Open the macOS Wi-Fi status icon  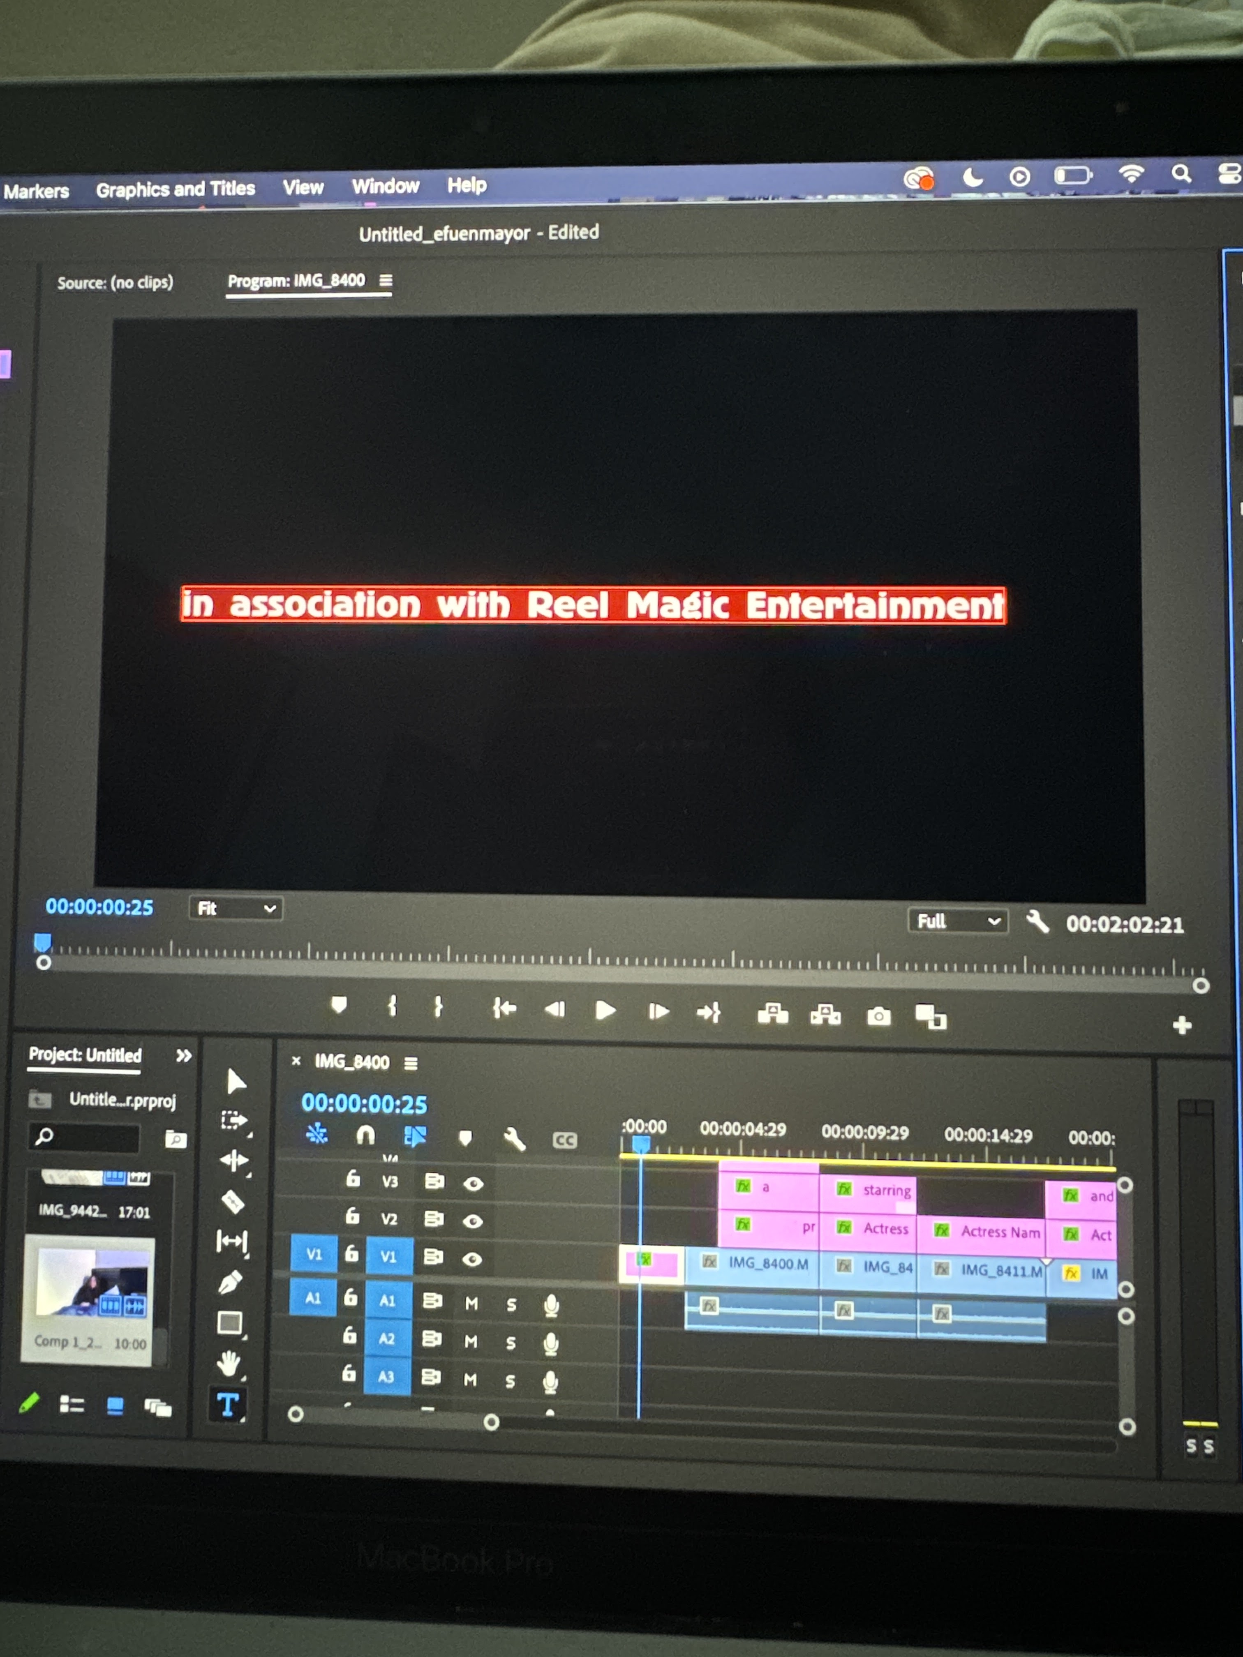pyautogui.click(x=1131, y=175)
